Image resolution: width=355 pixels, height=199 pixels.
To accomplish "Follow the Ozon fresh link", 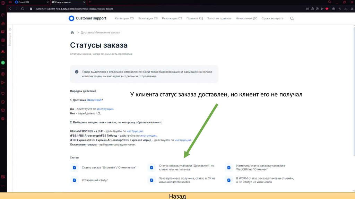I will pos(94,100).
